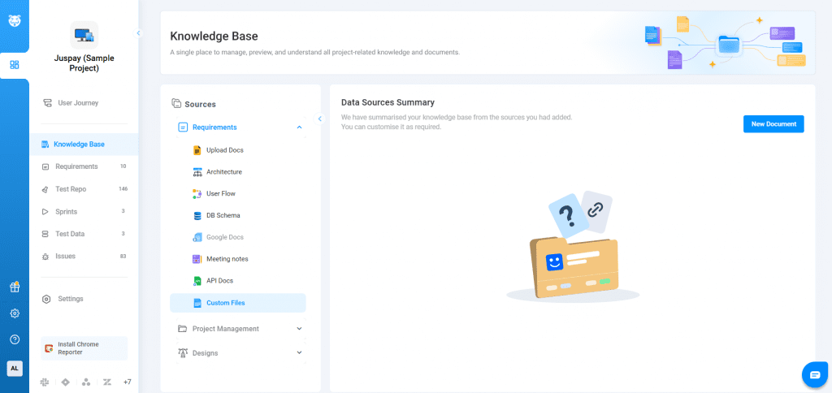Screen dimensions: 832x393
Task: Click the tiger logo in the top-left corner
Action: click(15, 20)
